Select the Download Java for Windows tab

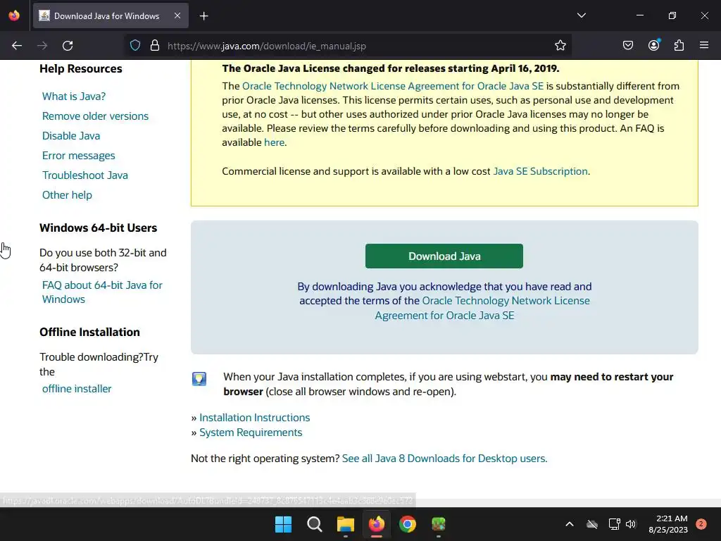coord(111,15)
